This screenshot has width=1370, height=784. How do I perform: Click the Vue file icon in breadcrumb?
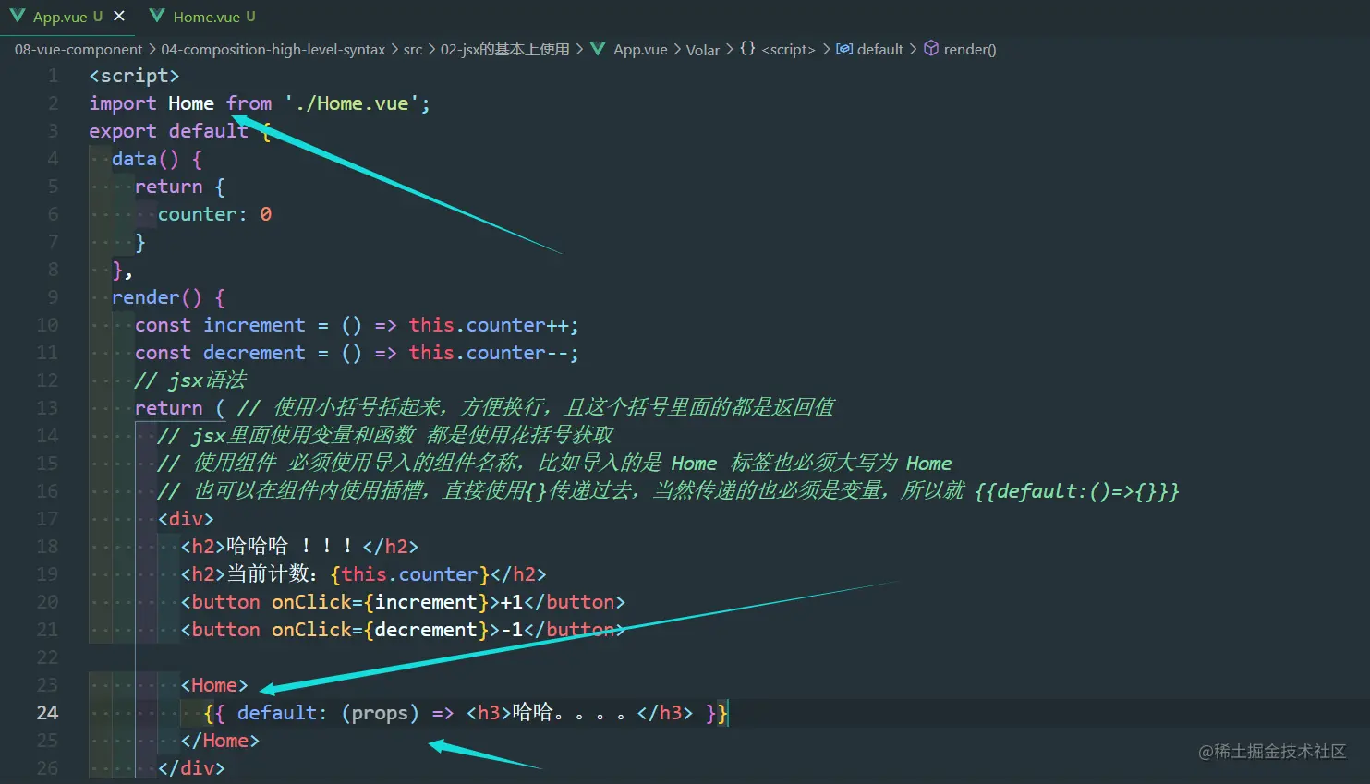(598, 49)
